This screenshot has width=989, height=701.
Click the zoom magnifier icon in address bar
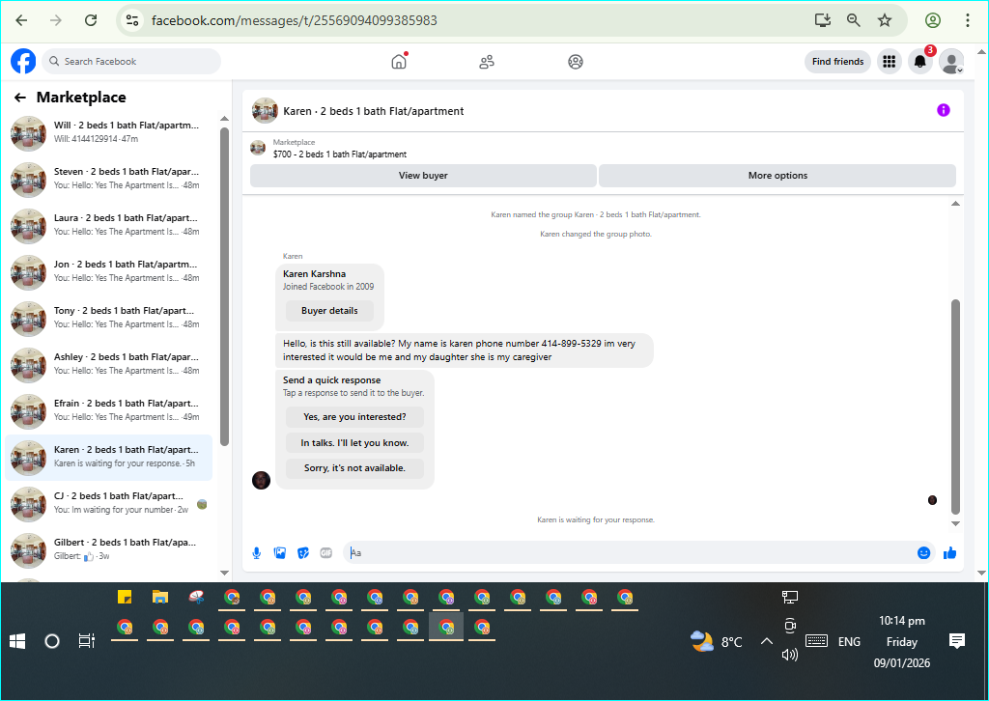point(854,20)
